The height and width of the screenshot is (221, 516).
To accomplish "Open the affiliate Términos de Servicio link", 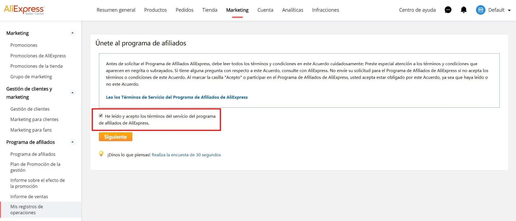I will tap(177, 97).
